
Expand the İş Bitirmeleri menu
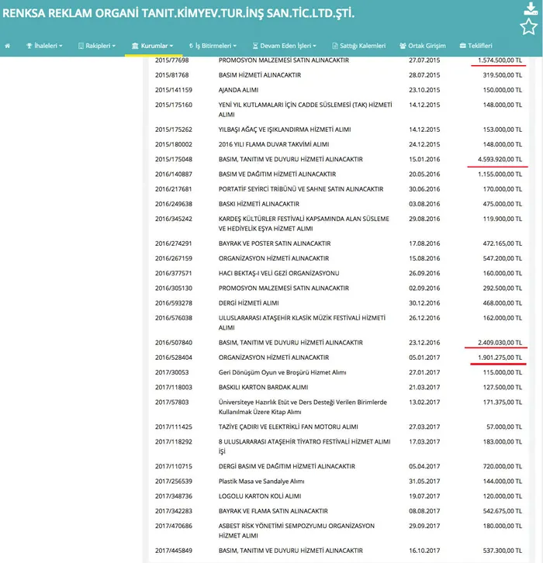click(x=212, y=46)
